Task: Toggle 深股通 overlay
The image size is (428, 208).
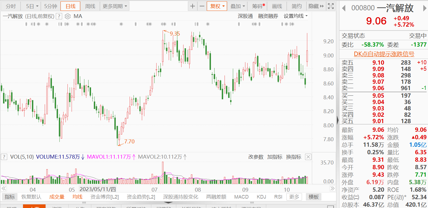Action: [245, 16]
